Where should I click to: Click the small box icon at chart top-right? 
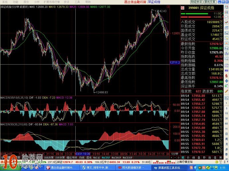(x=168, y=7)
